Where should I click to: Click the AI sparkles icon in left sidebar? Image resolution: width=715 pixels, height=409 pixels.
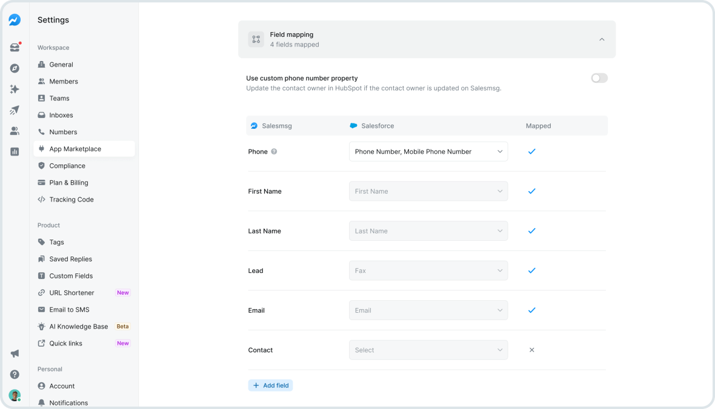tap(15, 89)
